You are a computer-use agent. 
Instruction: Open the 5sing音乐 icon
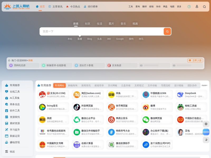pyautogui.click(x=42, y=107)
